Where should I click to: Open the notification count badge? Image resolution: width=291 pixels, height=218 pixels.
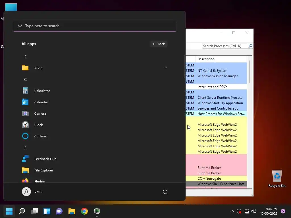(x=283, y=211)
